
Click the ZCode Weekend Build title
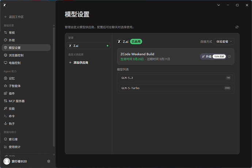tap(137, 54)
